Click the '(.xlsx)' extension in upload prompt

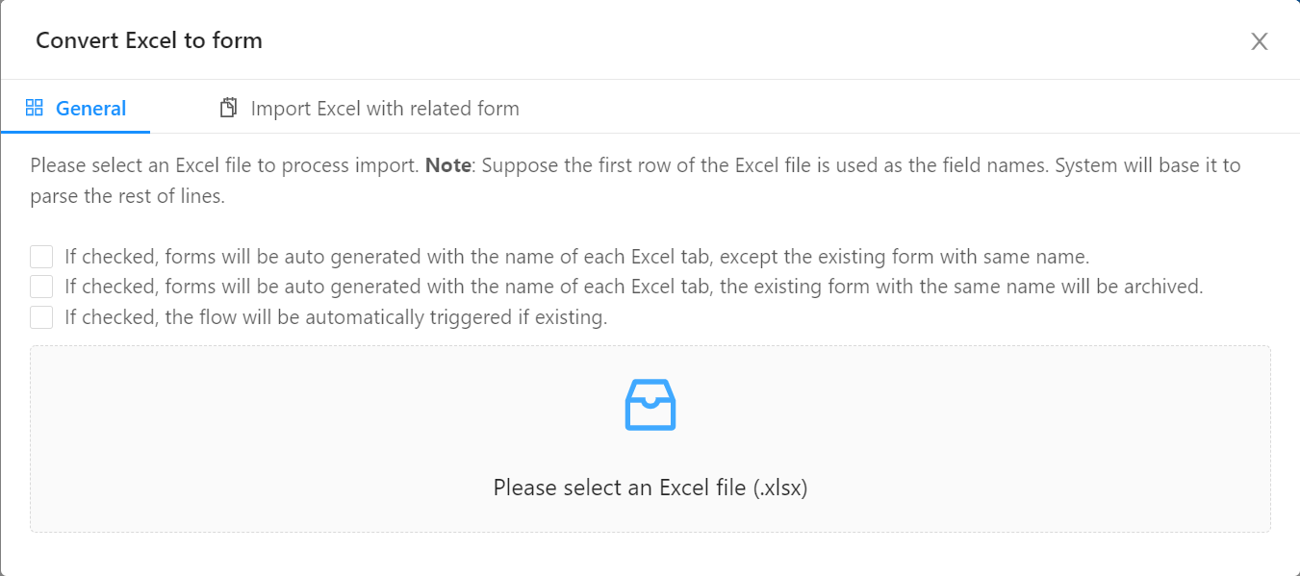tap(780, 488)
